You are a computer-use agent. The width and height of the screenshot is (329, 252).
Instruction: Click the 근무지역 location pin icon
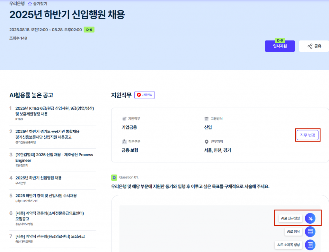pyautogui.click(x=207, y=142)
